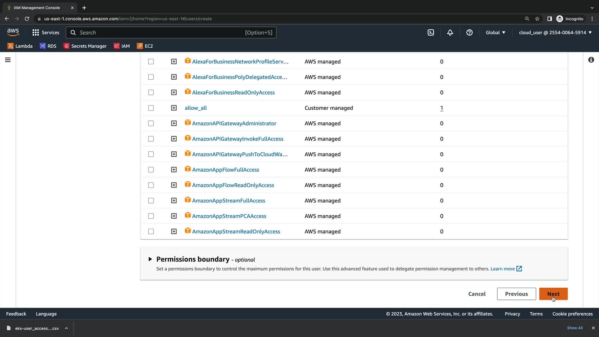Image resolution: width=599 pixels, height=337 pixels.
Task: Open the Global region dropdown
Action: pos(495,32)
